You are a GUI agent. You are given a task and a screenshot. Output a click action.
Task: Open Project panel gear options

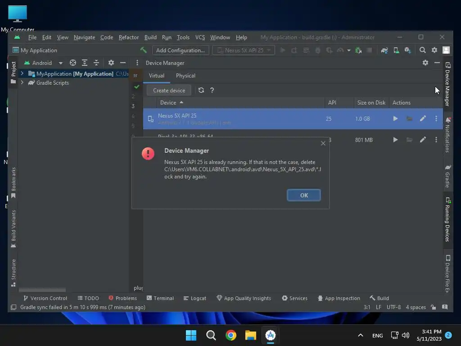pyautogui.click(x=111, y=63)
